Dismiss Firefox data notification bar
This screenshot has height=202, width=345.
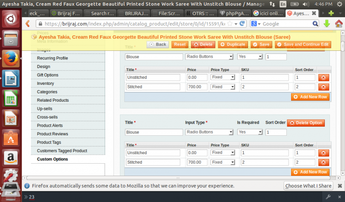pyautogui.click(x=340, y=186)
